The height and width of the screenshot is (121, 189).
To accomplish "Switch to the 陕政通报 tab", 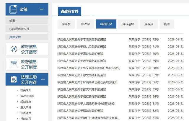I will pos(128,24).
